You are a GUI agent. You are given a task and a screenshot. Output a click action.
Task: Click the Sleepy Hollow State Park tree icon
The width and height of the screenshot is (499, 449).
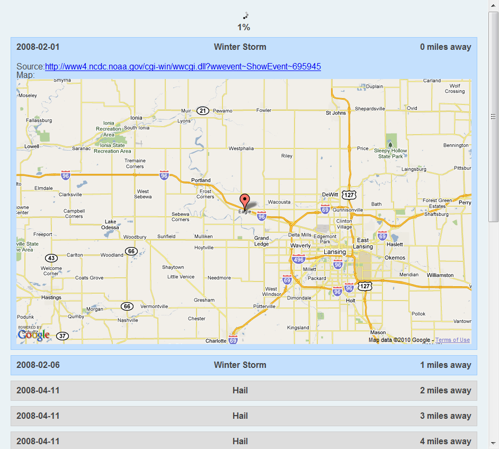[390, 144]
